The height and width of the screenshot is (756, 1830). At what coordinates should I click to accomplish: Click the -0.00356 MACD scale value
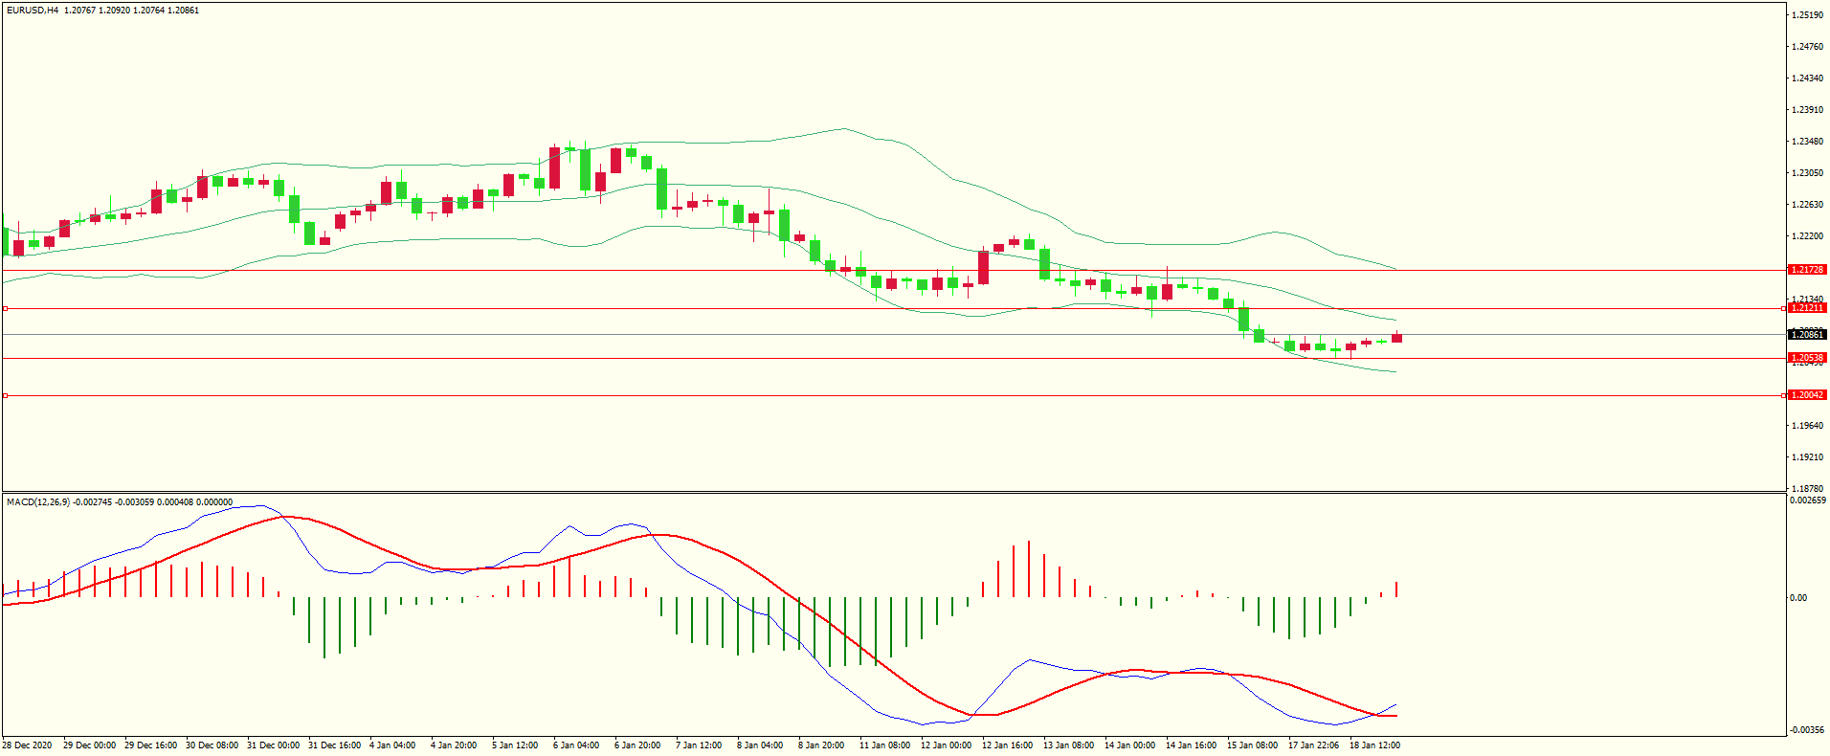tap(1807, 730)
